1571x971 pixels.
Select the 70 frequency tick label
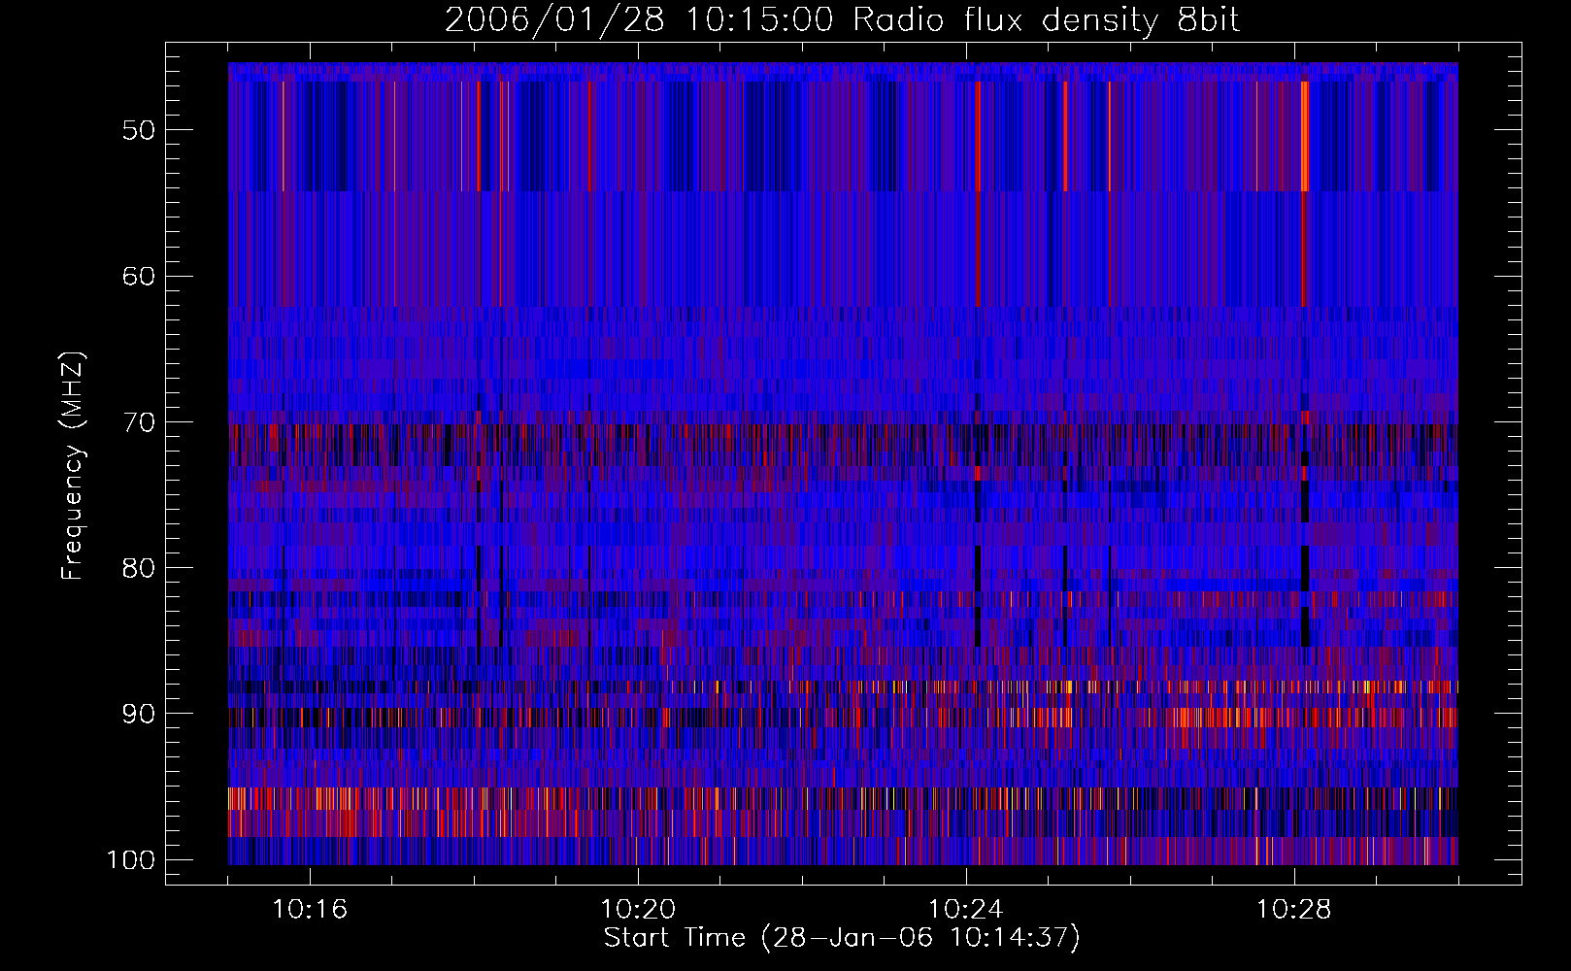click(x=139, y=422)
